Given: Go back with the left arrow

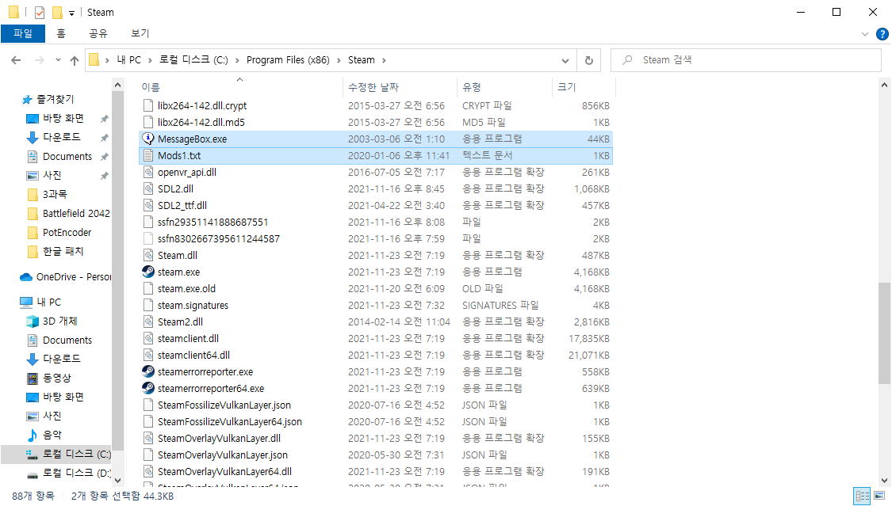Looking at the screenshot, I should tap(16, 60).
